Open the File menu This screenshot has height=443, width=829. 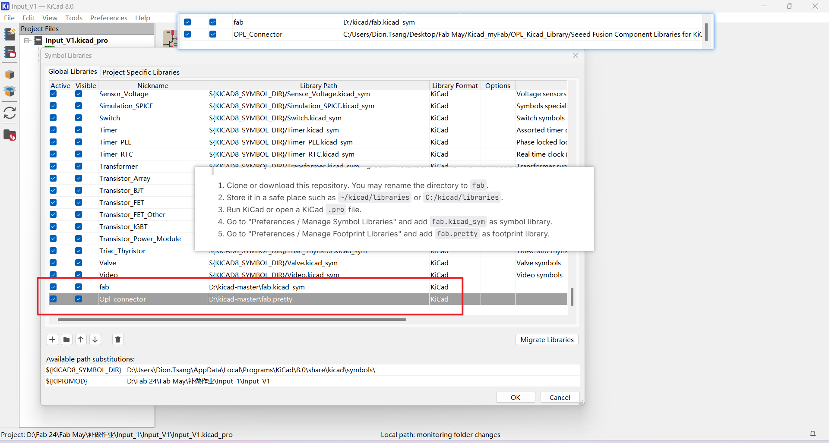9,18
